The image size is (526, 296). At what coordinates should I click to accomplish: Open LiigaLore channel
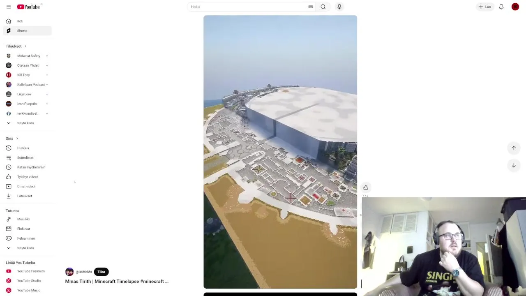[28, 94]
